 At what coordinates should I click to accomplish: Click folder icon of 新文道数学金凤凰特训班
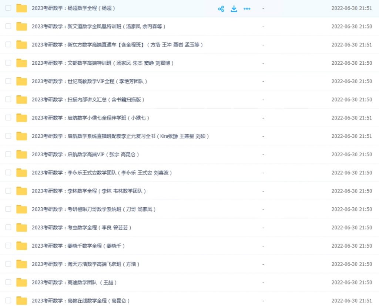click(x=21, y=26)
